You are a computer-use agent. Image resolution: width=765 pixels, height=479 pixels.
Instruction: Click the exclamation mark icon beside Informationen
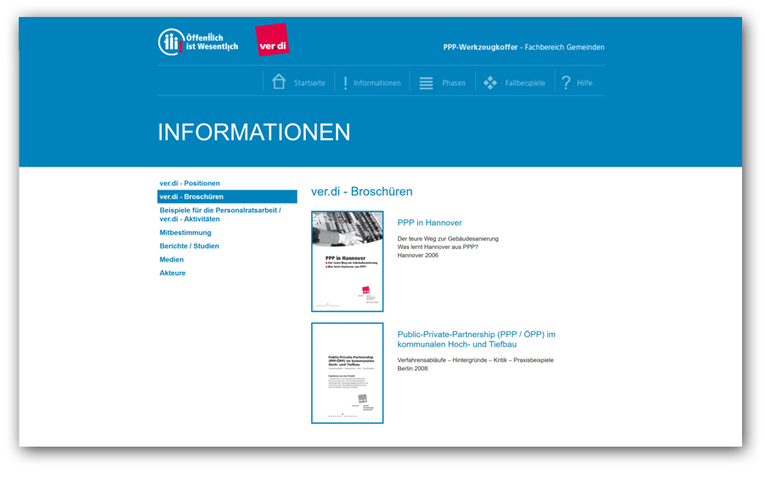[345, 83]
